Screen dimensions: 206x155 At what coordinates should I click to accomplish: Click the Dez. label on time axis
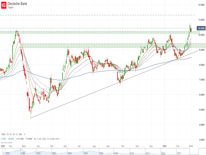click(x=151, y=146)
